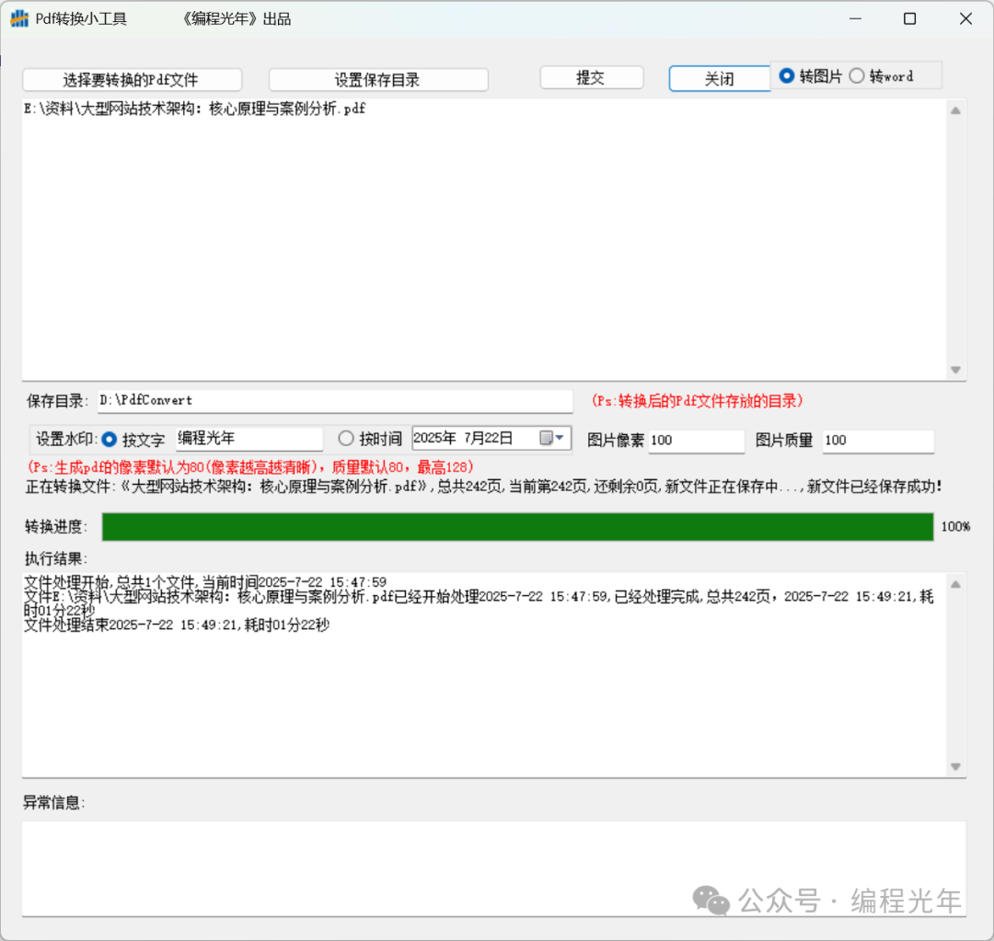The image size is (994, 941).
Task: Click the 图片质量 input field
Action: [x=877, y=441]
